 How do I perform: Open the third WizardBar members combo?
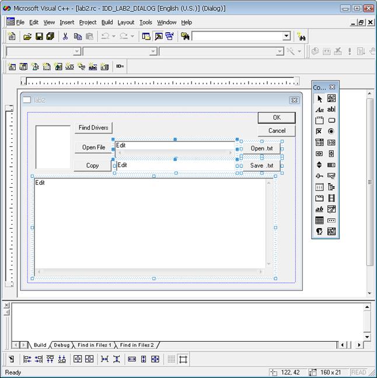(x=221, y=51)
